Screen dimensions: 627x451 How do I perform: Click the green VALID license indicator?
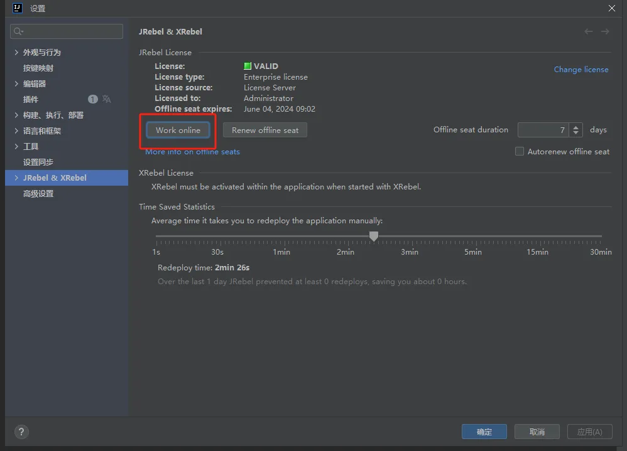pyautogui.click(x=248, y=66)
